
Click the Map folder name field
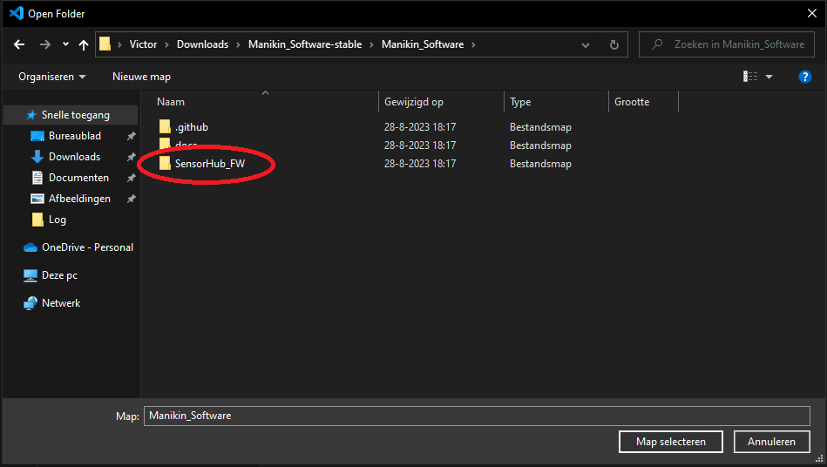(477, 416)
